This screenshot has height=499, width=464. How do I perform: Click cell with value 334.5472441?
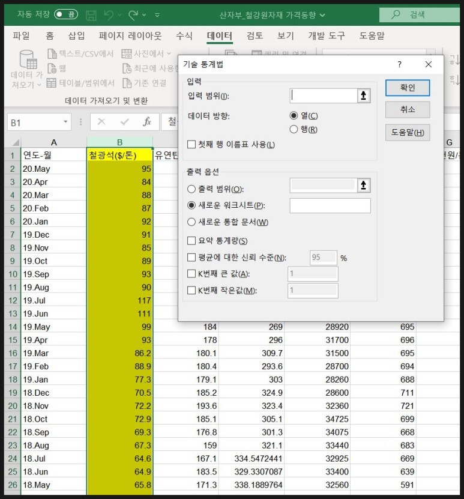(x=252, y=459)
